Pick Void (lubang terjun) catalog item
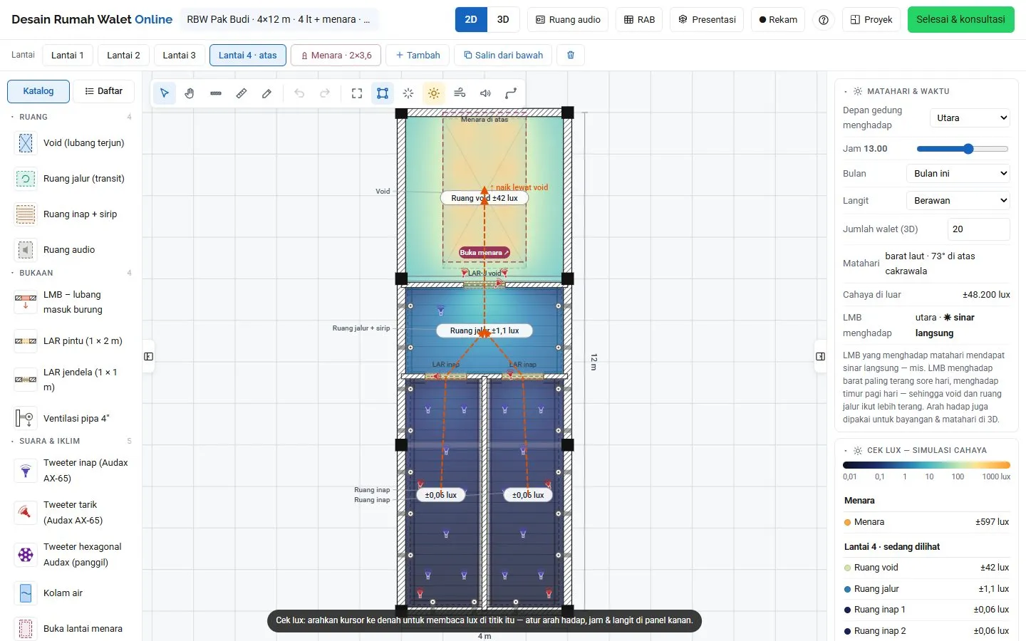 point(71,143)
